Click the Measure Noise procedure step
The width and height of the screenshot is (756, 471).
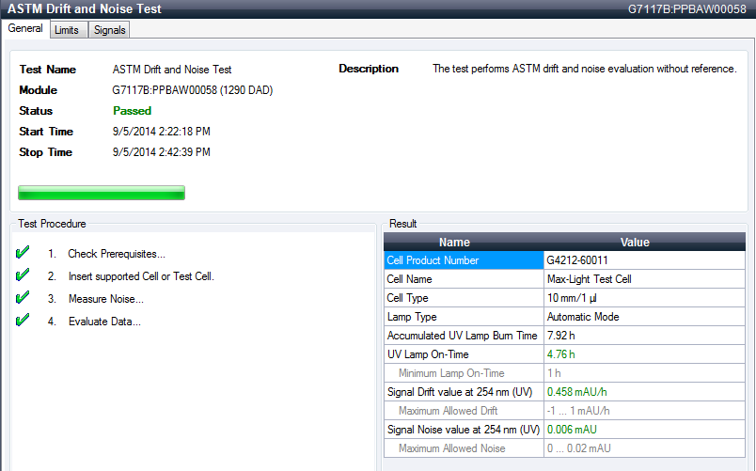pyautogui.click(x=105, y=299)
